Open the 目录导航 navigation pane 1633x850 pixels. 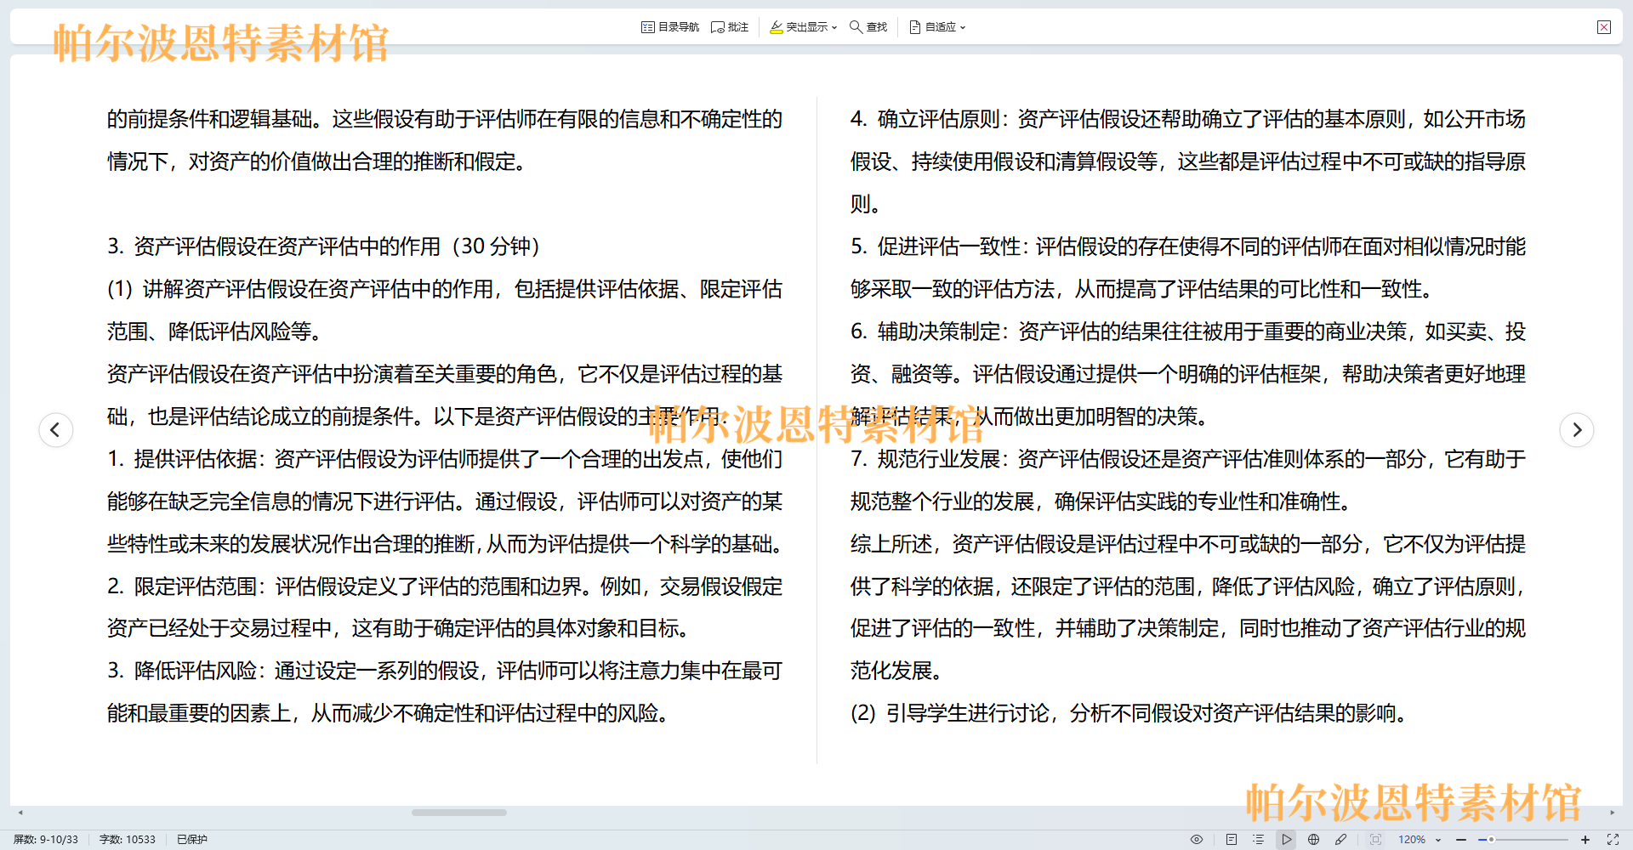coord(670,27)
